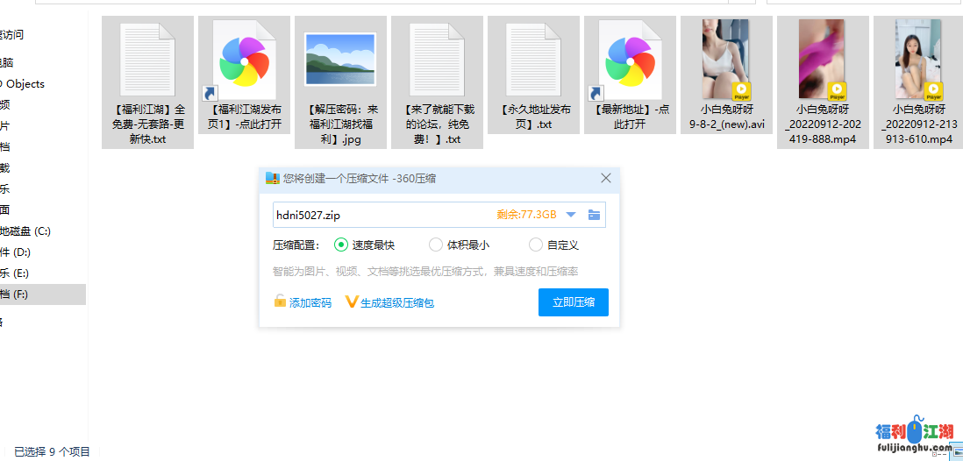Click the 360压缩 icon in dialog title

(273, 179)
